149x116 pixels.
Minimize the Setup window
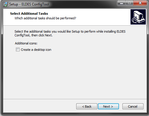point(122,3)
